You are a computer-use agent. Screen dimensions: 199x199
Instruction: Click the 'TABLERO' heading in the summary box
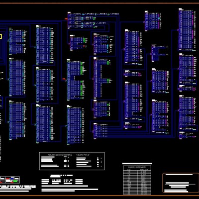83,155
